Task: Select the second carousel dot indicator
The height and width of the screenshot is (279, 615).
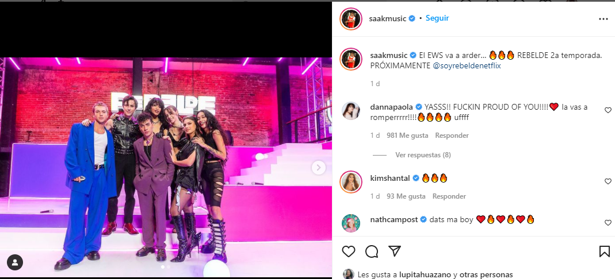Action: [169, 267]
